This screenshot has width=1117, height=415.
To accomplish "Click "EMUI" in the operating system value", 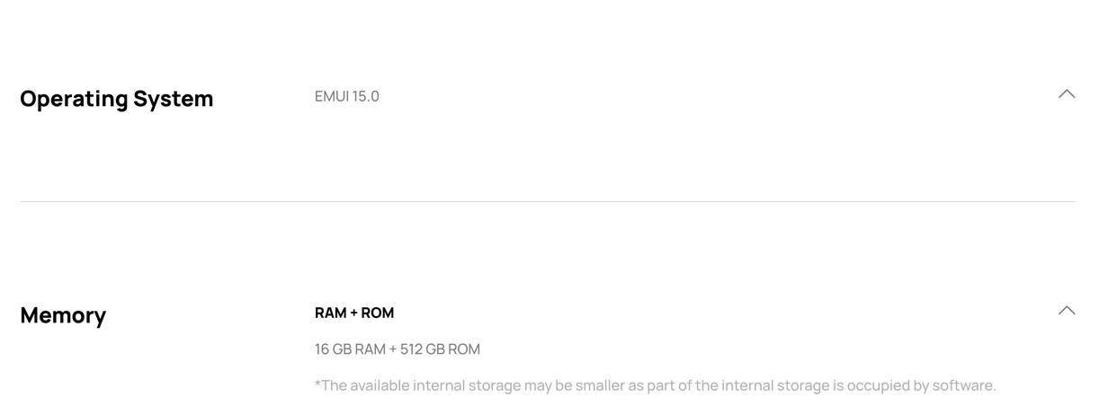I will tap(332, 96).
